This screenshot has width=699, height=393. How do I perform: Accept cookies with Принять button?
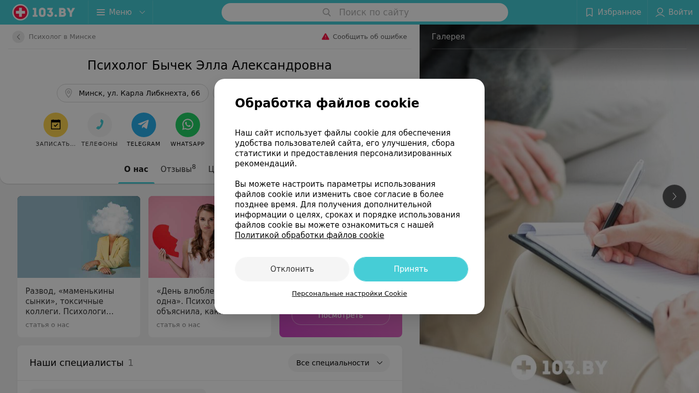411,269
